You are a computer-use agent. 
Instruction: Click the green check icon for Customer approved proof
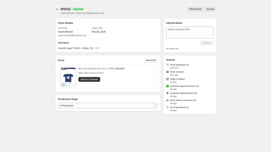tap(167, 86)
